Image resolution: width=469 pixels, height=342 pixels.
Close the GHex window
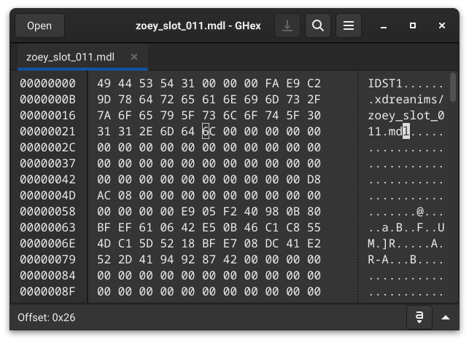[x=442, y=26]
